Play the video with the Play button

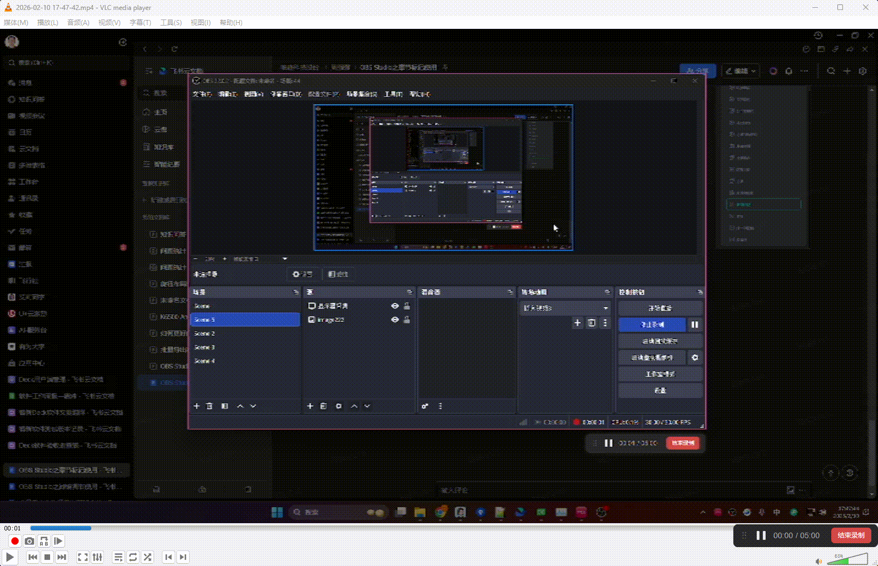pyautogui.click(x=10, y=557)
